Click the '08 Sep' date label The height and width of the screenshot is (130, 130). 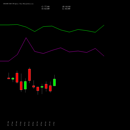45,124
